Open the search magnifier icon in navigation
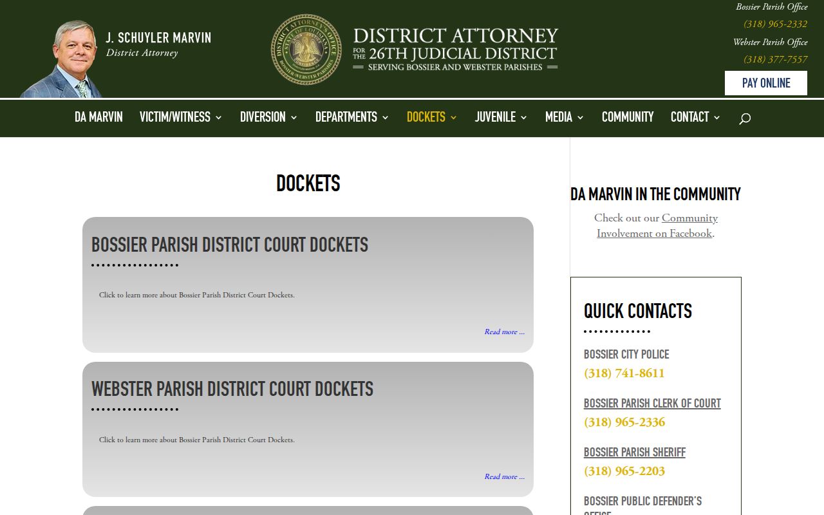The image size is (824, 515). 745,118
